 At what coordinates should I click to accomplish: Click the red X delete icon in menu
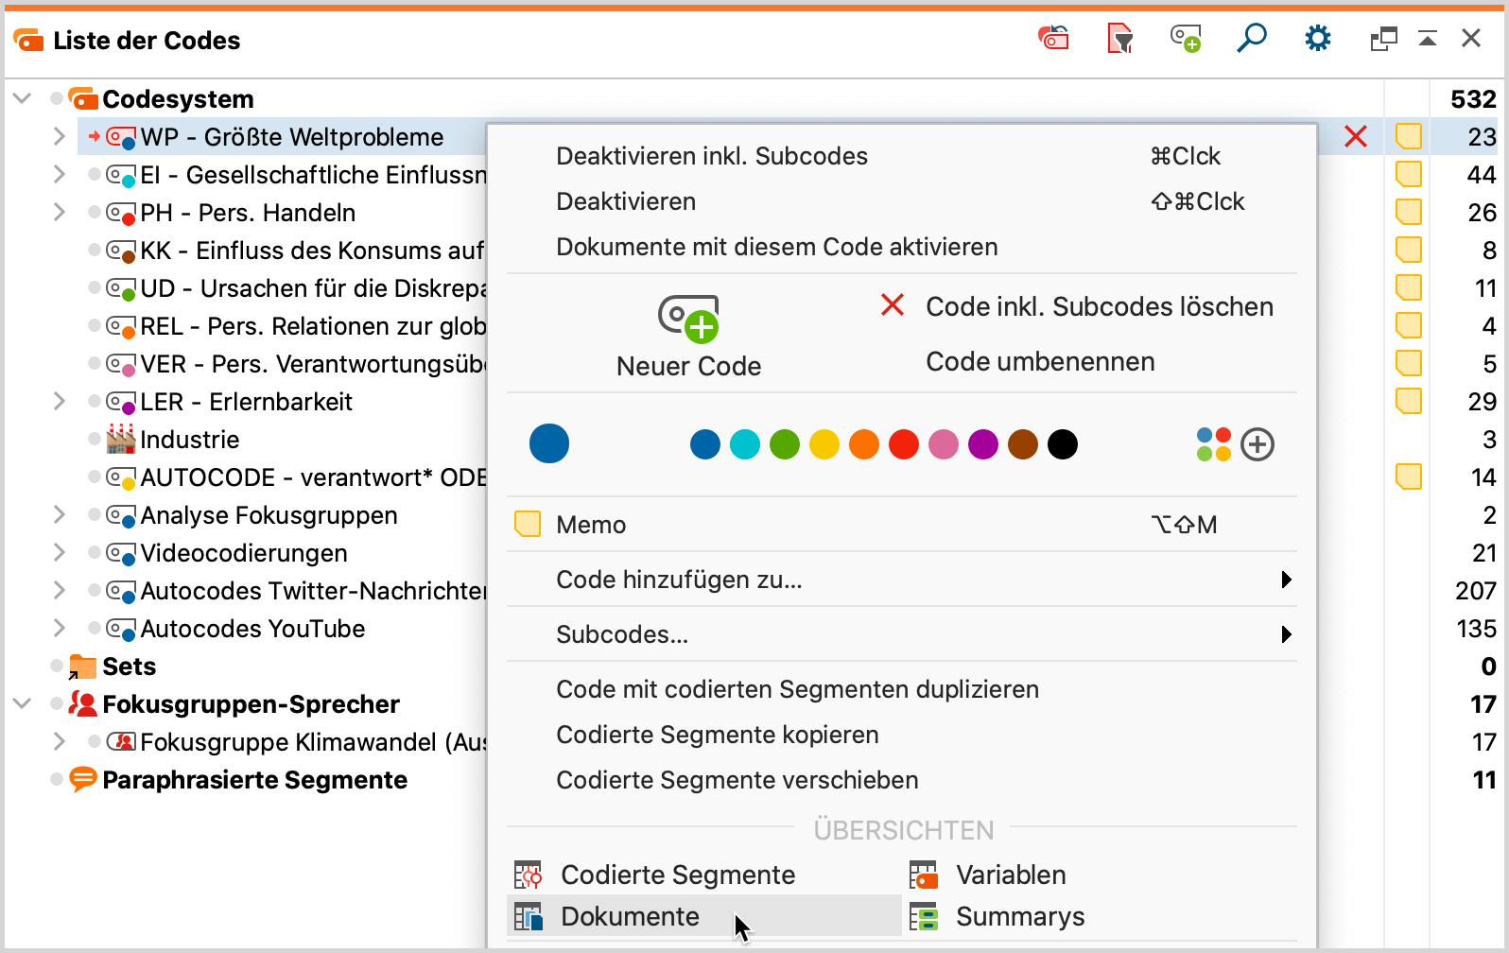pos(893,304)
